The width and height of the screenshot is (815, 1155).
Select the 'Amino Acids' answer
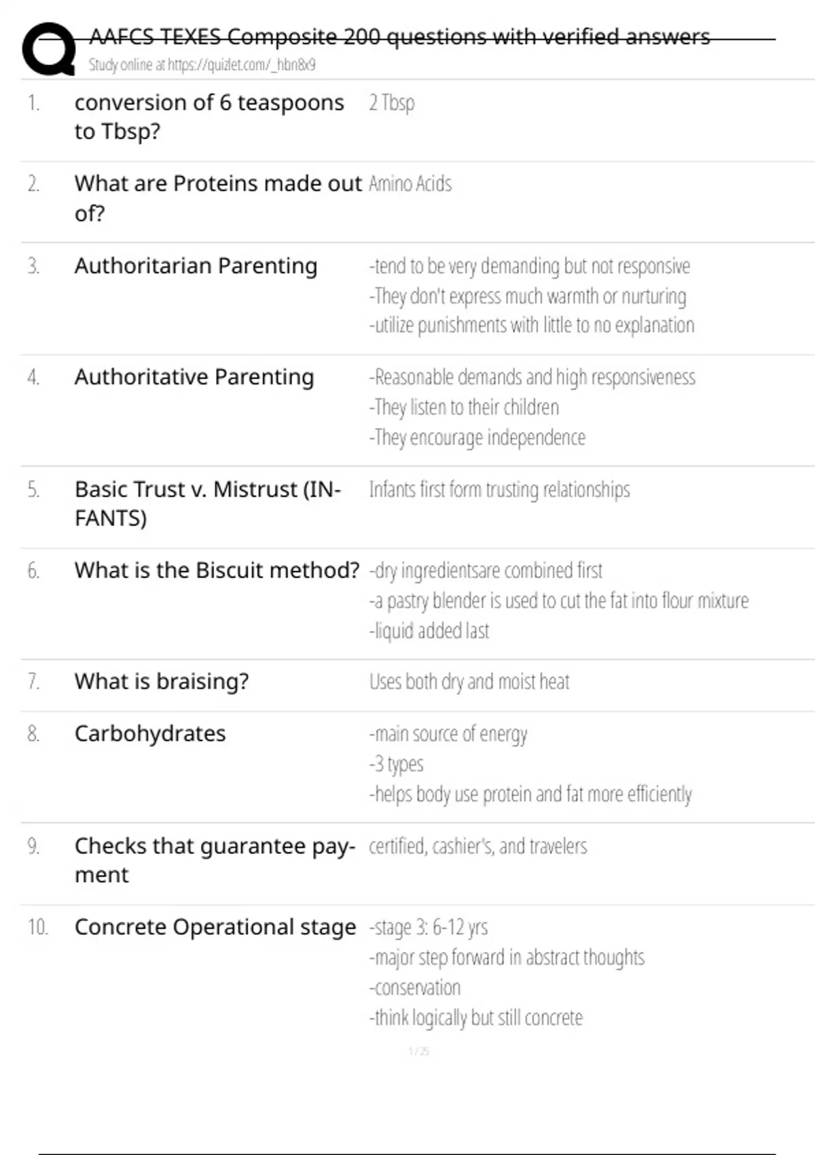410,183
